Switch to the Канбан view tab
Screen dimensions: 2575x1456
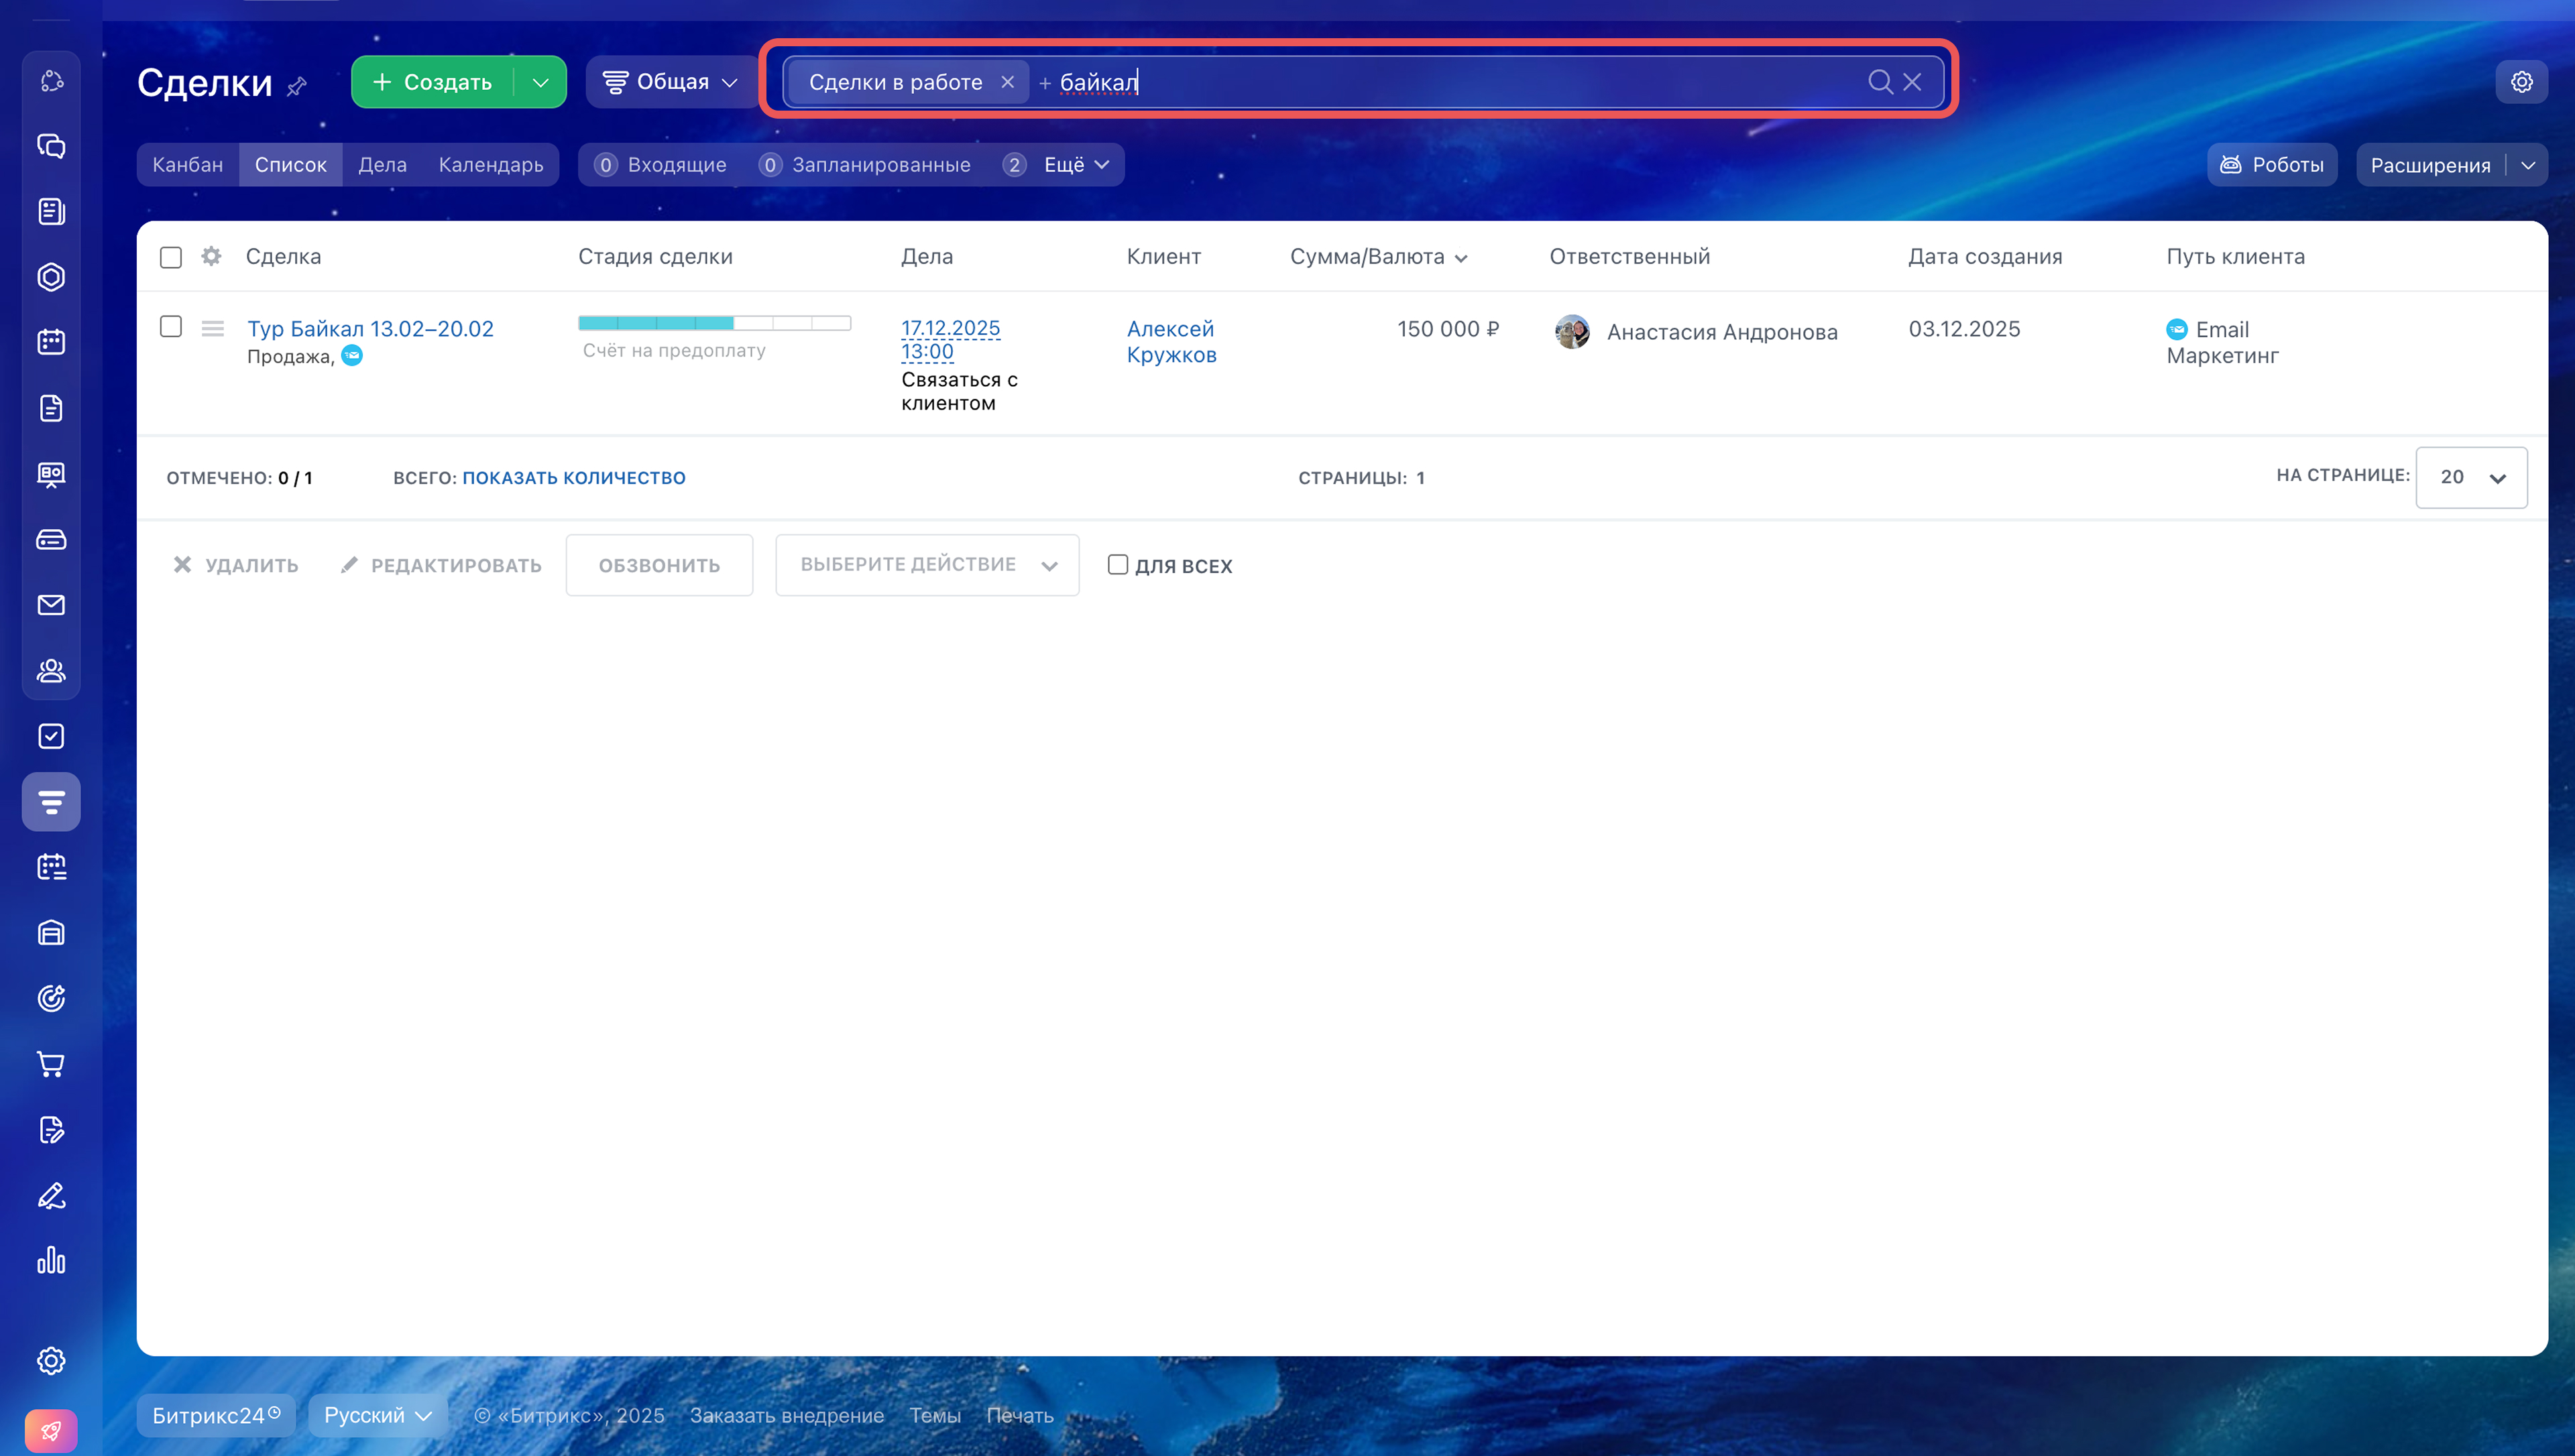pyautogui.click(x=188, y=165)
